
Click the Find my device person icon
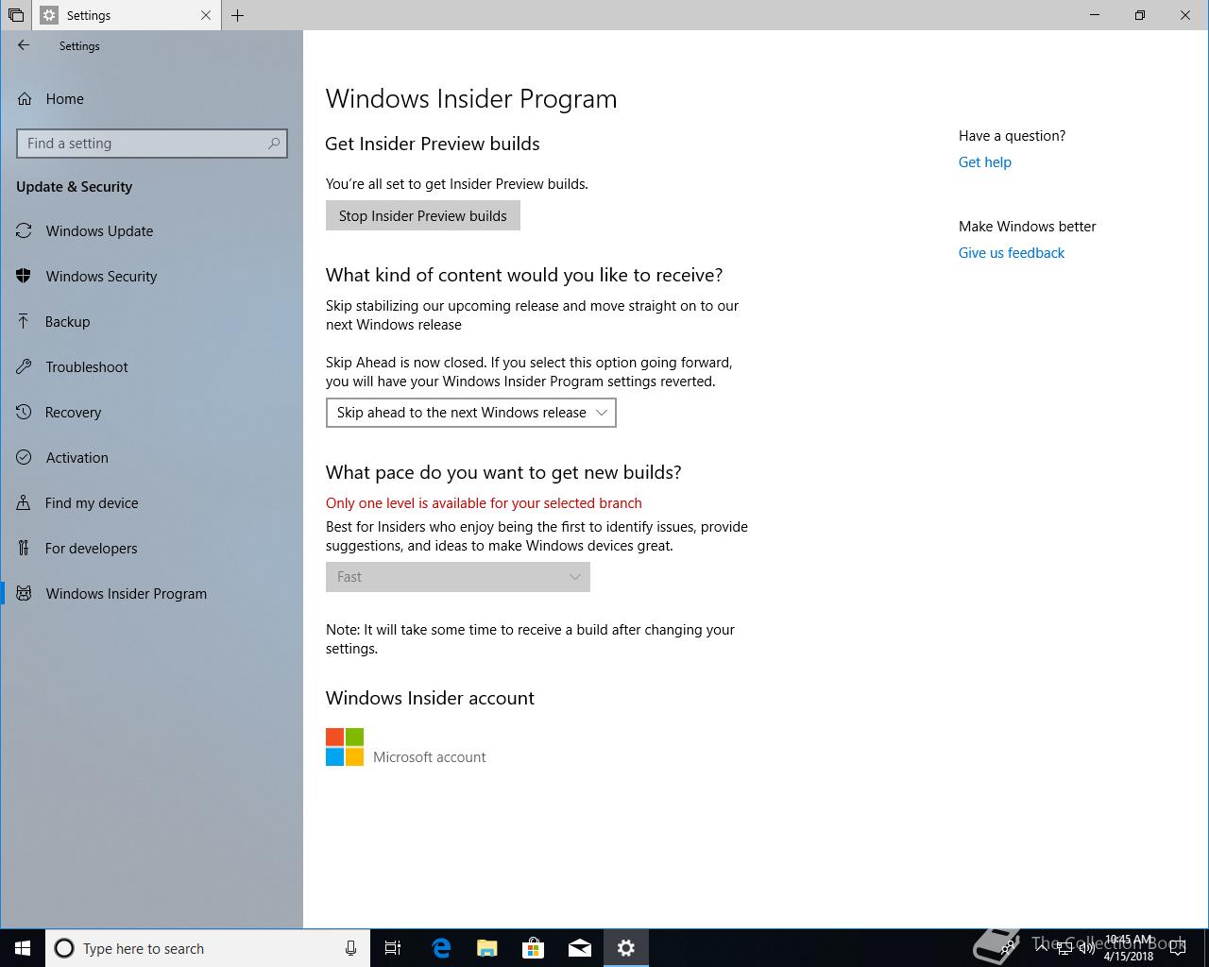pos(25,503)
